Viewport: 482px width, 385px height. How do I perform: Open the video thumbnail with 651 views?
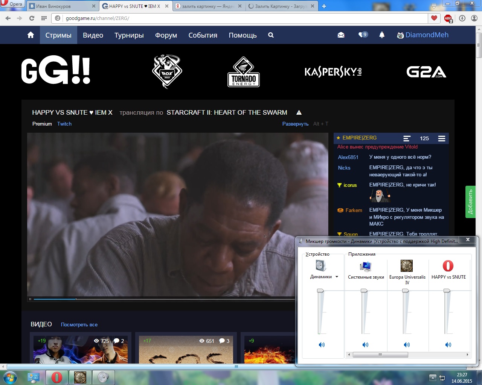pos(186,349)
